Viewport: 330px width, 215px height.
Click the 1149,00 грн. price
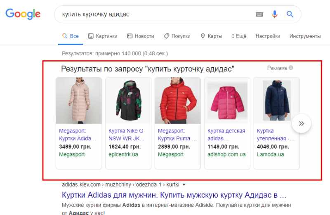[224, 146]
